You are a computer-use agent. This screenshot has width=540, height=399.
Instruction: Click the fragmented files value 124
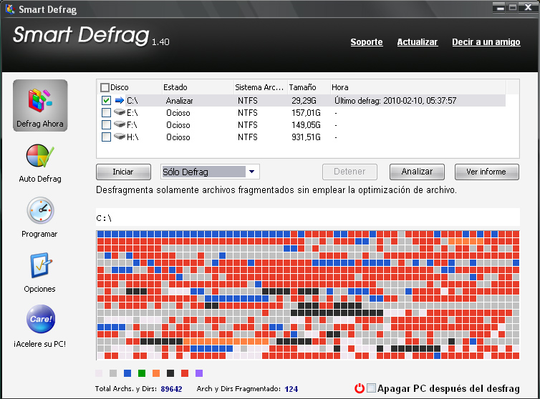291,389
